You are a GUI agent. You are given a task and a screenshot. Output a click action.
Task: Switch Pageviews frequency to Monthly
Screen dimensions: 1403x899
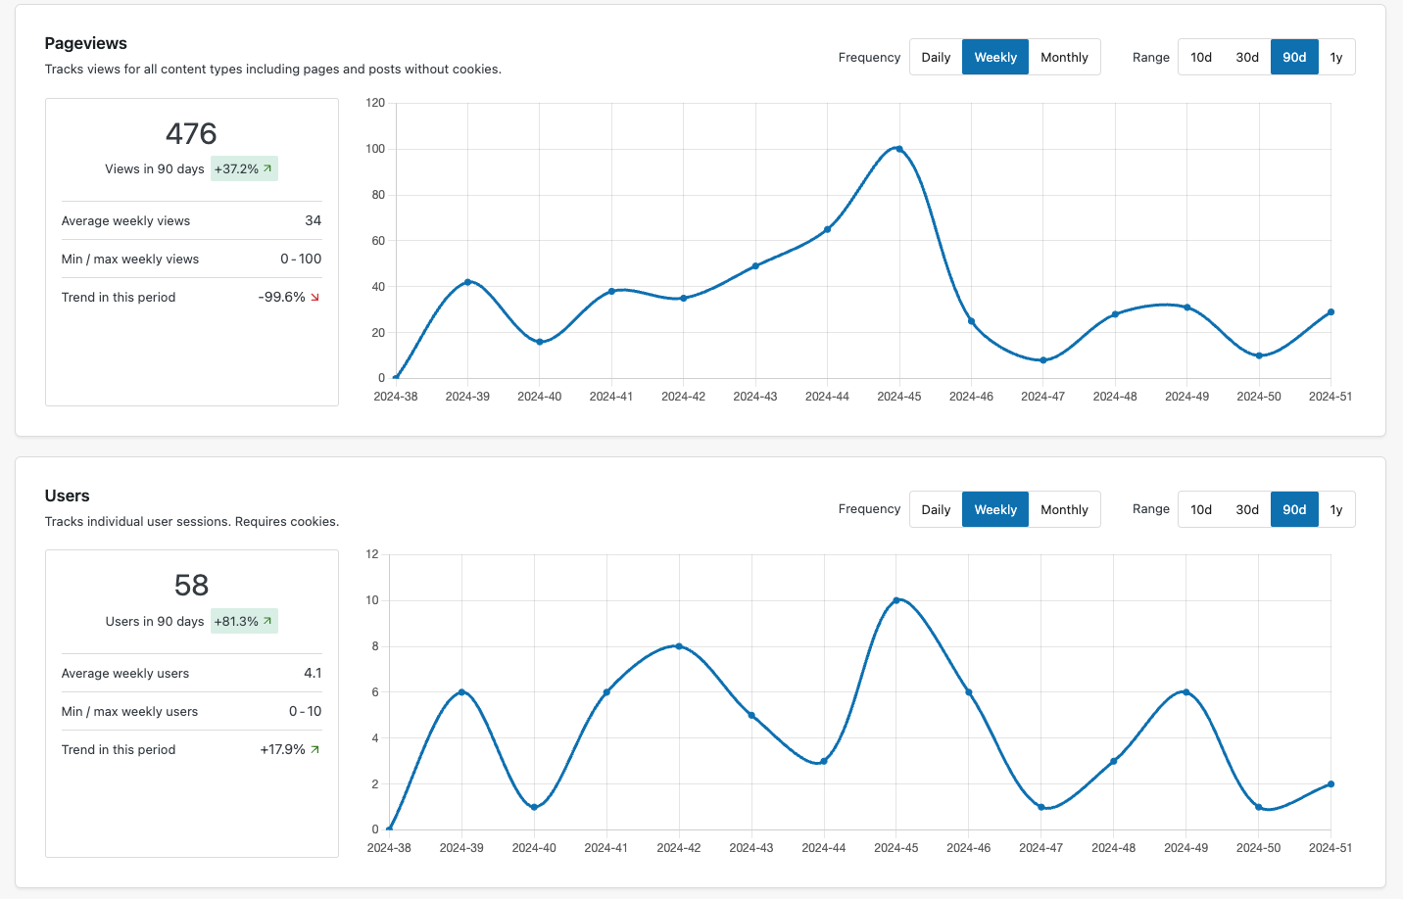[x=1064, y=58]
